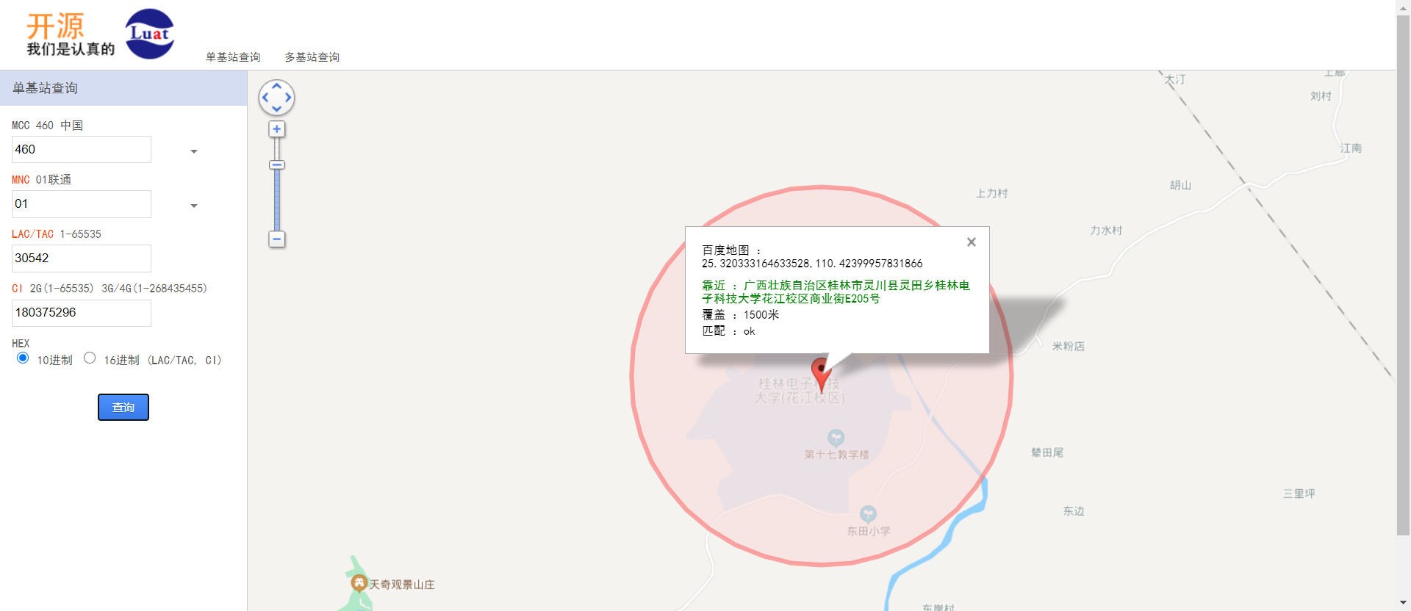Pan the map up with the top arrow

click(x=277, y=86)
